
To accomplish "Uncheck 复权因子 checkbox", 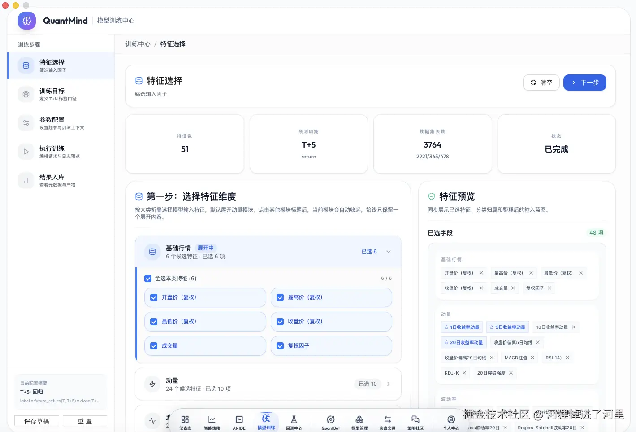I will [280, 346].
